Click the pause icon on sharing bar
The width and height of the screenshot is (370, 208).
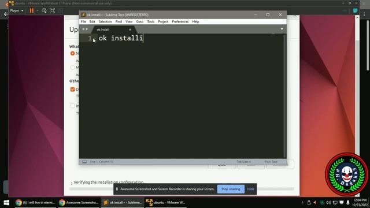[x=117, y=189]
